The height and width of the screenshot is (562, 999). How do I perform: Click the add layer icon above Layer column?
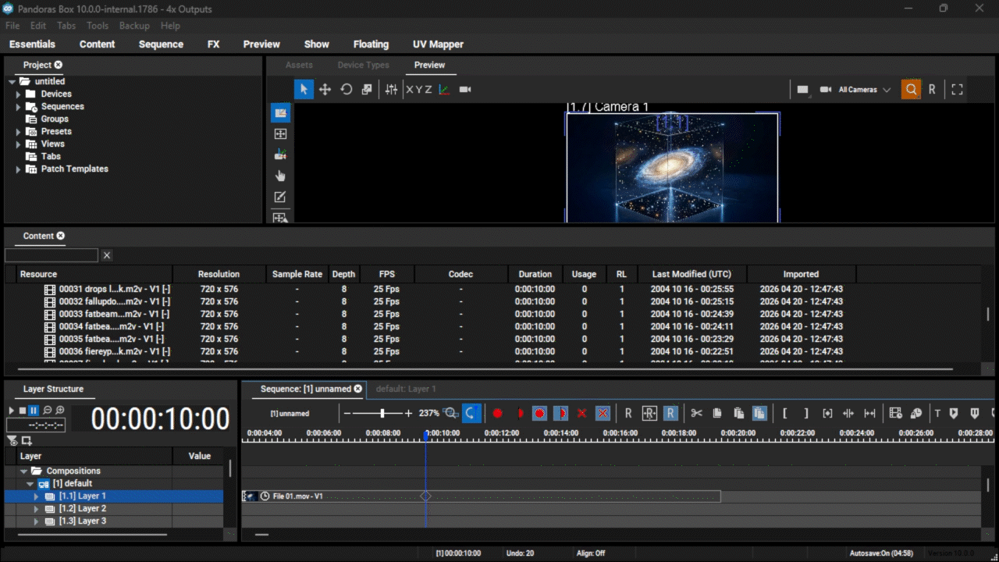pos(27,441)
